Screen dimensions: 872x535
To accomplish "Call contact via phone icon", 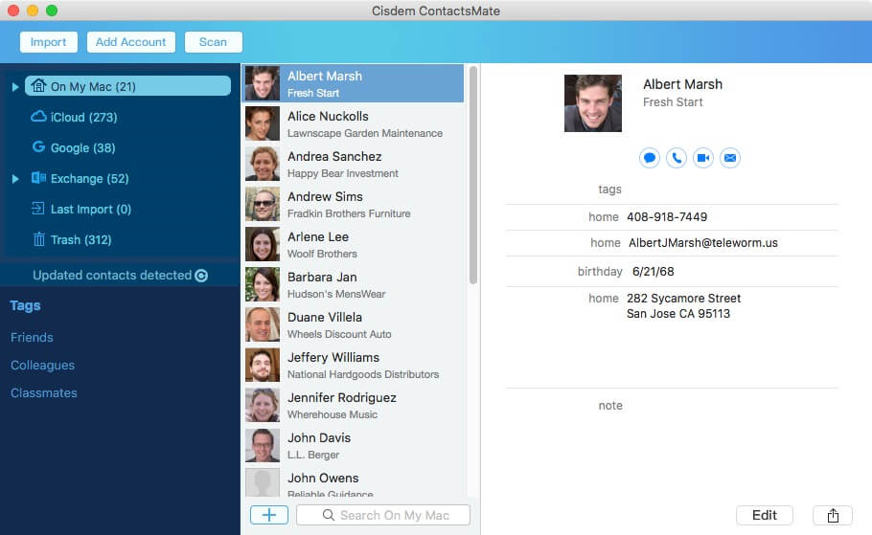I will [677, 158].
